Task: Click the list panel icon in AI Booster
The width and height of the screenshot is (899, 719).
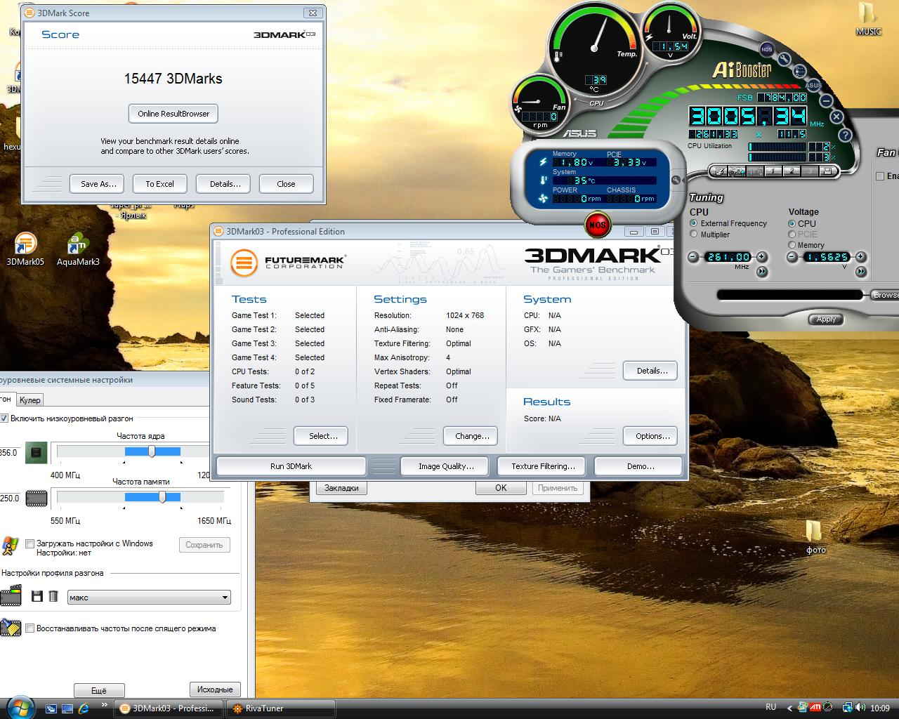Action: [800, 72]
